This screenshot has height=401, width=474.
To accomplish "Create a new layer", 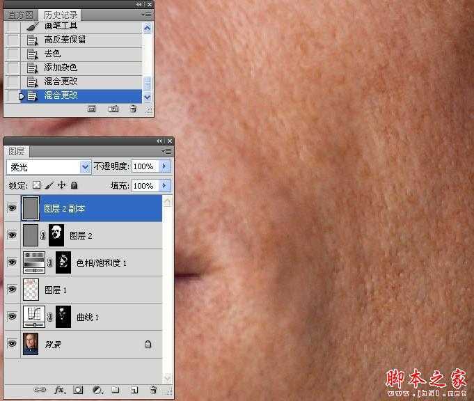I will [134, 390].
